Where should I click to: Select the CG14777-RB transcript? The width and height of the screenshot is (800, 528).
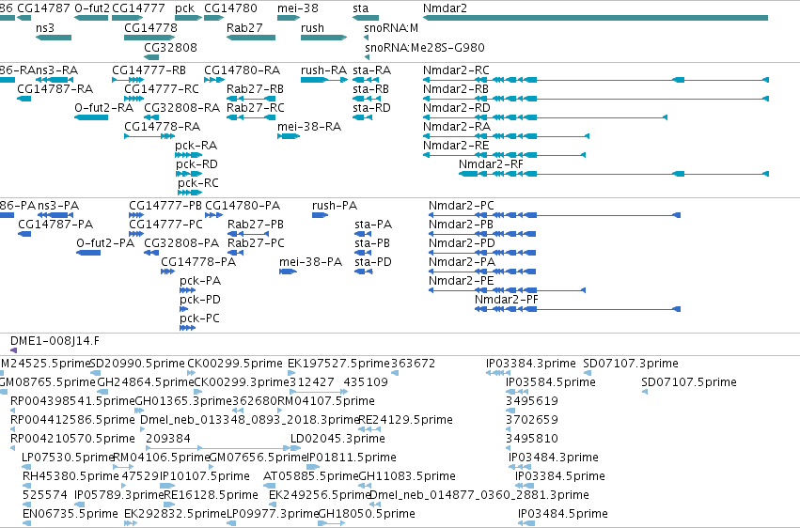(128, 80)
